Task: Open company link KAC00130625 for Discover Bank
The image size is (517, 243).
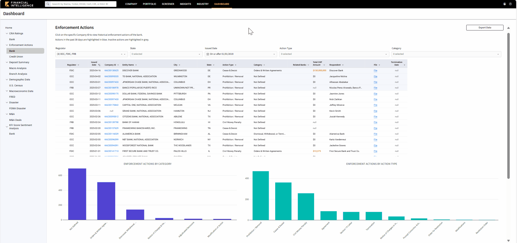Action: [x=111, y=71]
